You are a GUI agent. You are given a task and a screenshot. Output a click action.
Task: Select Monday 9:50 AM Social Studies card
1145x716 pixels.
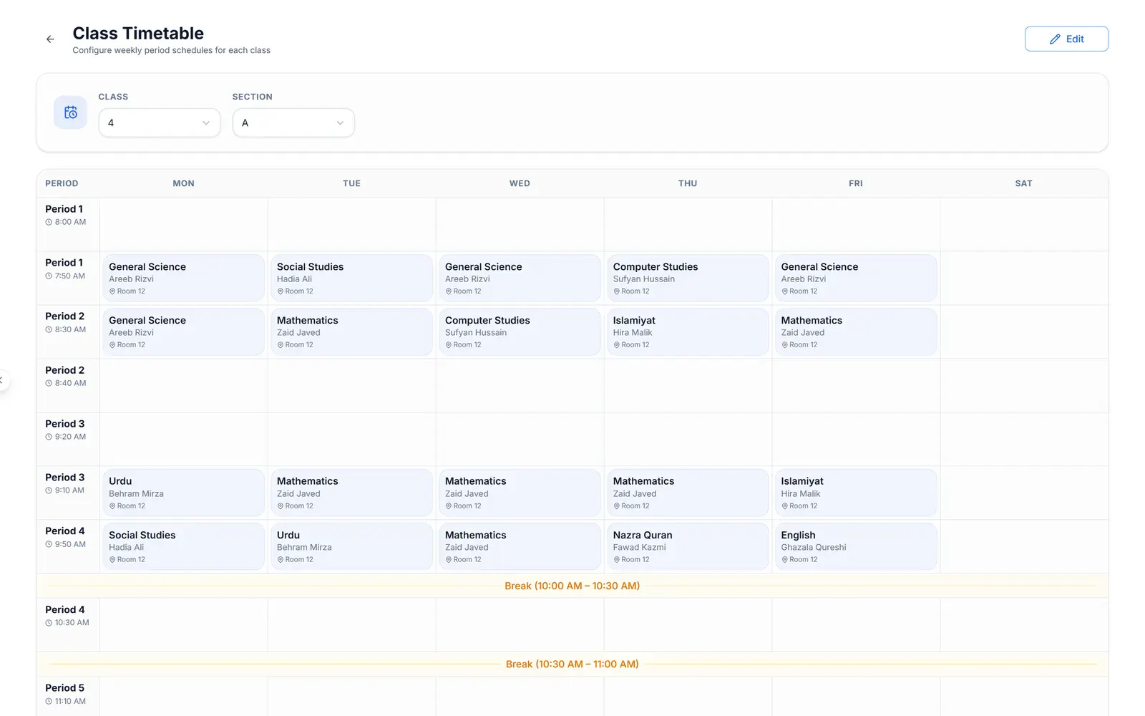[x=183, y=547]
